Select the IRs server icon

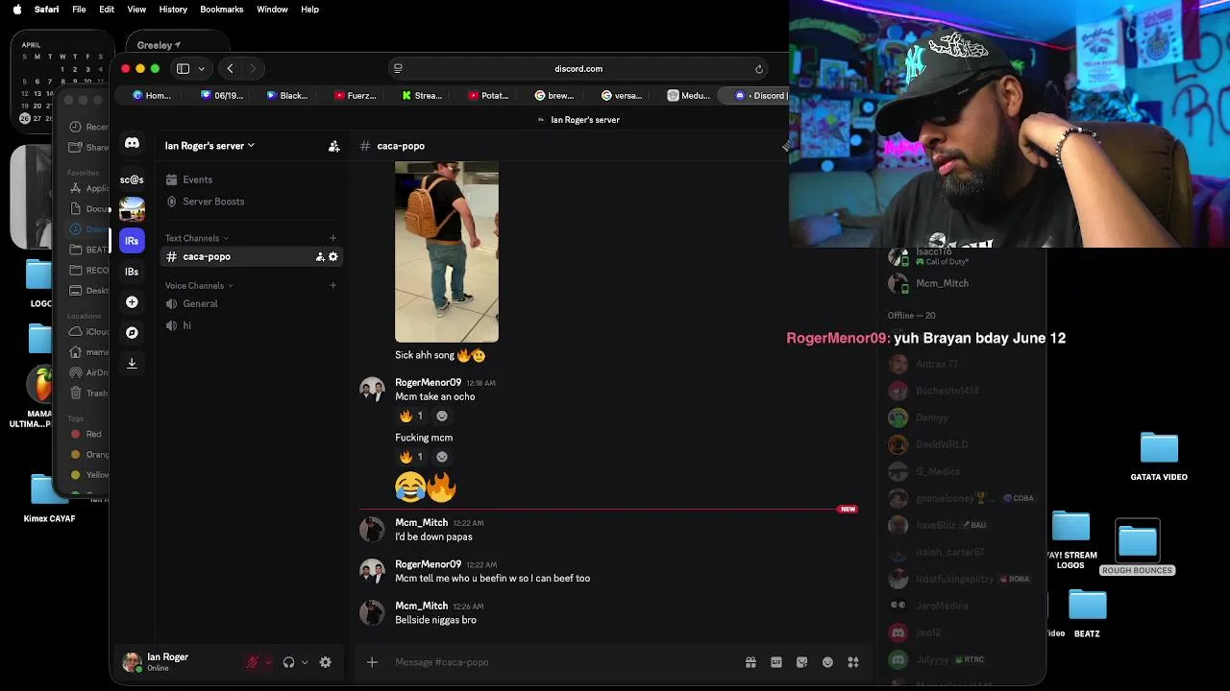(x=132, y=241)
